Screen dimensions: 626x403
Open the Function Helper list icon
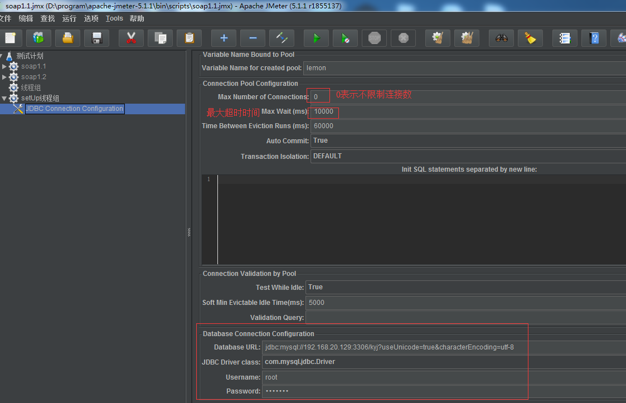tap(565, 38)
